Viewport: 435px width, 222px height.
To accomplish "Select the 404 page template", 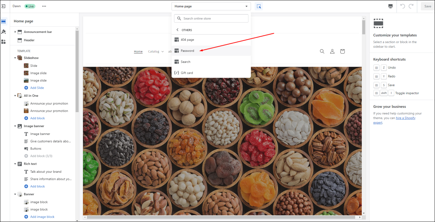I will 211,40.
